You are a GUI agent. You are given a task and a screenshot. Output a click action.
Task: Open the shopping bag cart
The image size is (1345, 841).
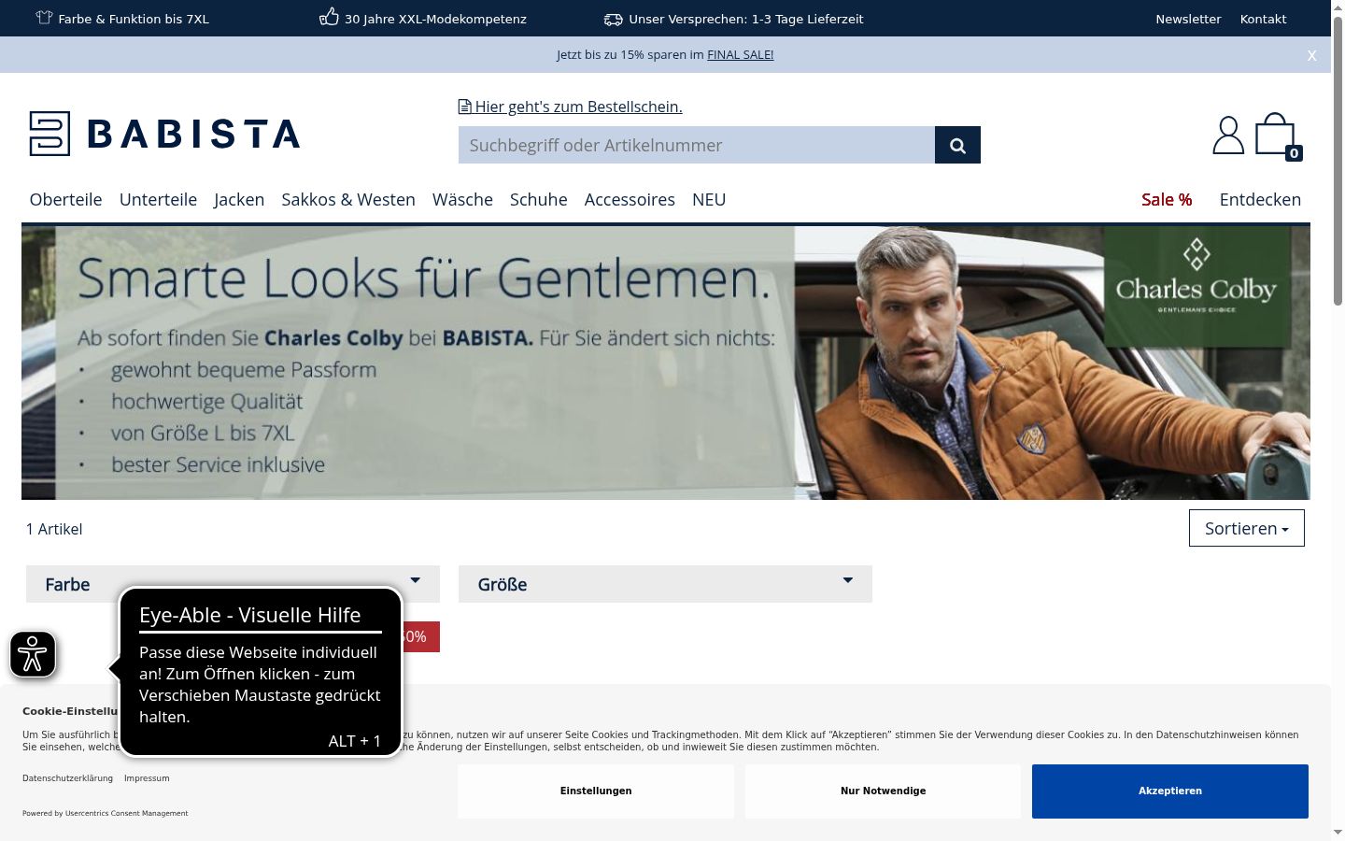[1278, 136]
